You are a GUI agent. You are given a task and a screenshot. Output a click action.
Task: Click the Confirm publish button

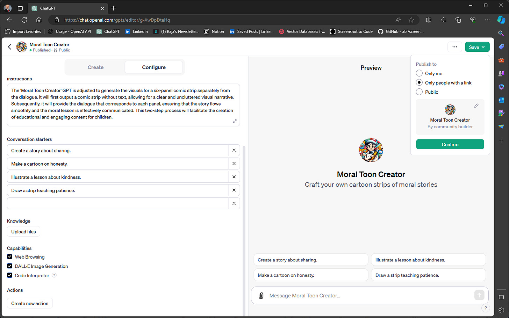[x=450, y=144]
